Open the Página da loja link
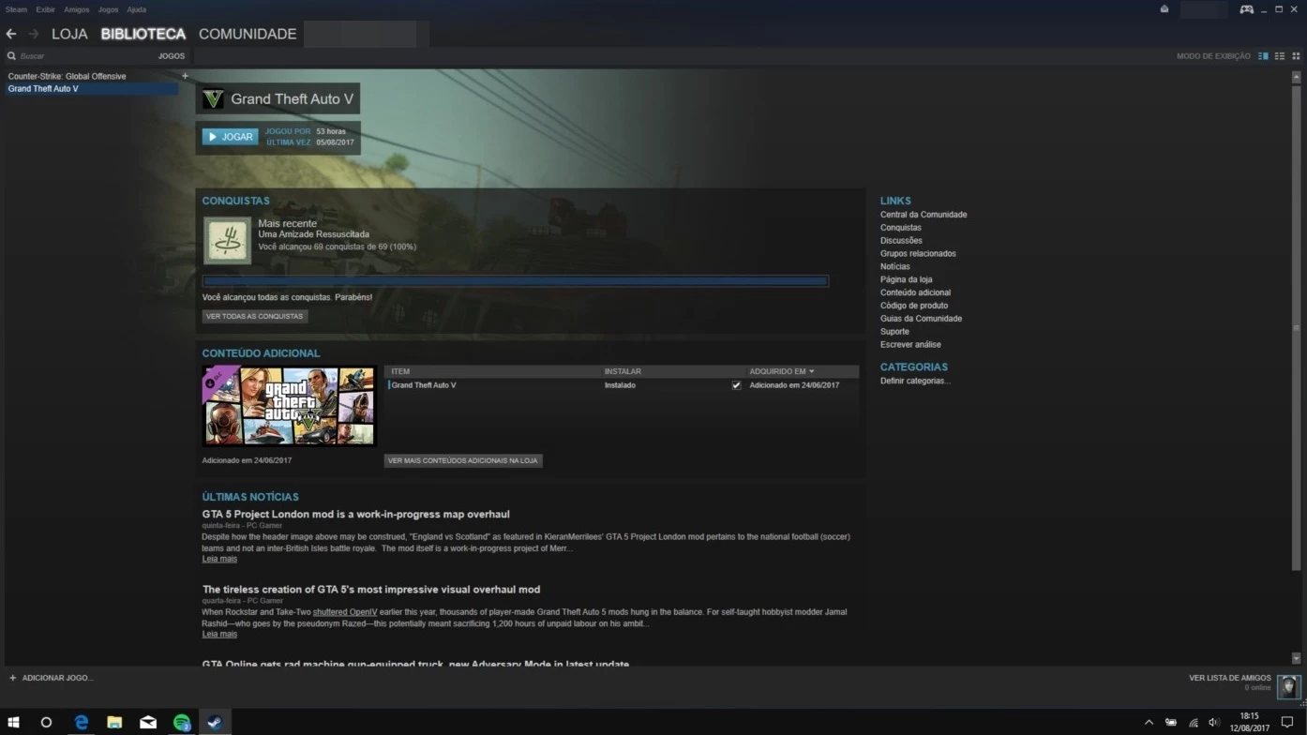Image resolution: width=1307 pixels, height=735 pixels. point(906,279)
